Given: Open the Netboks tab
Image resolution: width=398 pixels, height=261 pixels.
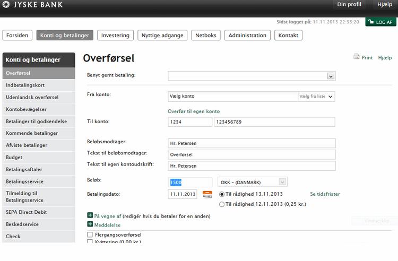Looking at the screenshot, I should [x=206, y=36].
